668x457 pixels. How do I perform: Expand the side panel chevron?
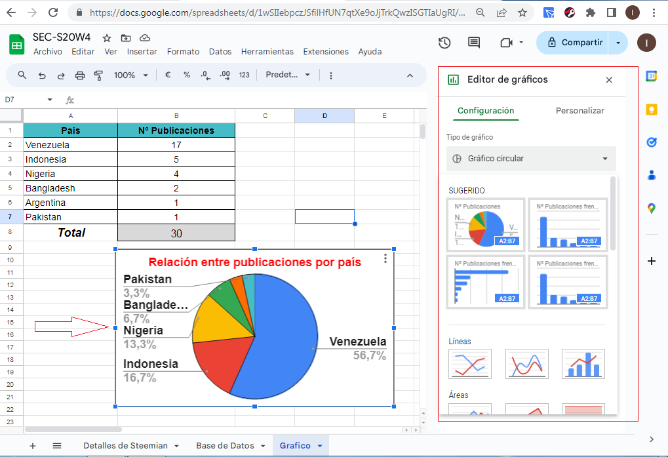652,439
